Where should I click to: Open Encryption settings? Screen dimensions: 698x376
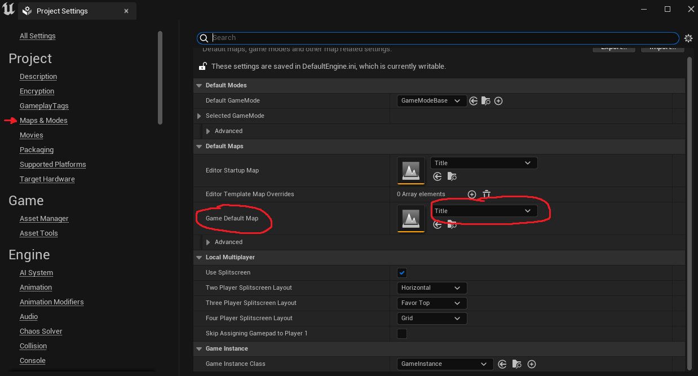point(37,91)
